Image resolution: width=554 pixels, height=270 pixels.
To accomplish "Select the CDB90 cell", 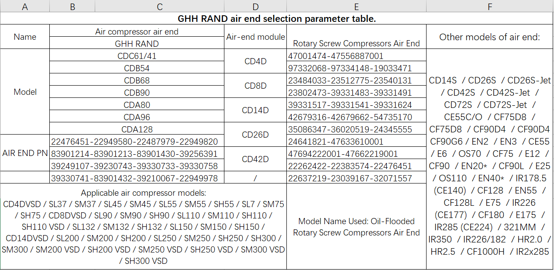I will point(137,93).
